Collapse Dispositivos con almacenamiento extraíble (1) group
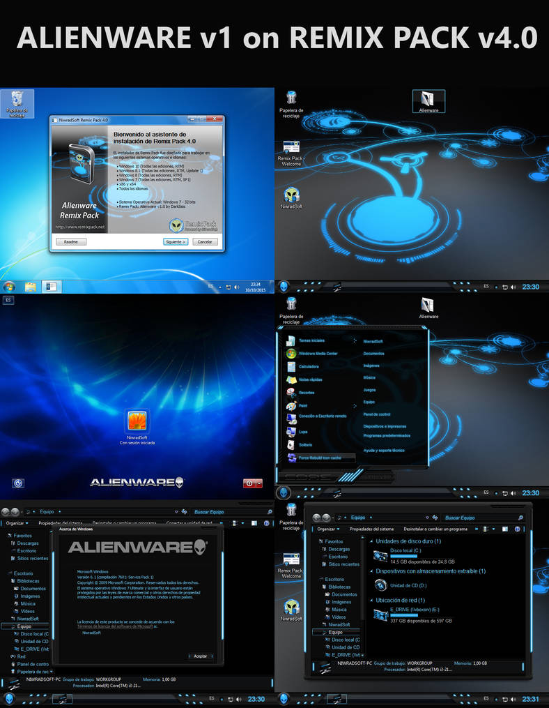 pos(372,571)
